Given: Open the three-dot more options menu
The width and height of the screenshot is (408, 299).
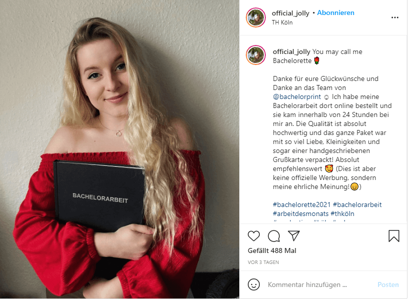Looking at the screenshot, I should point(394,17).
